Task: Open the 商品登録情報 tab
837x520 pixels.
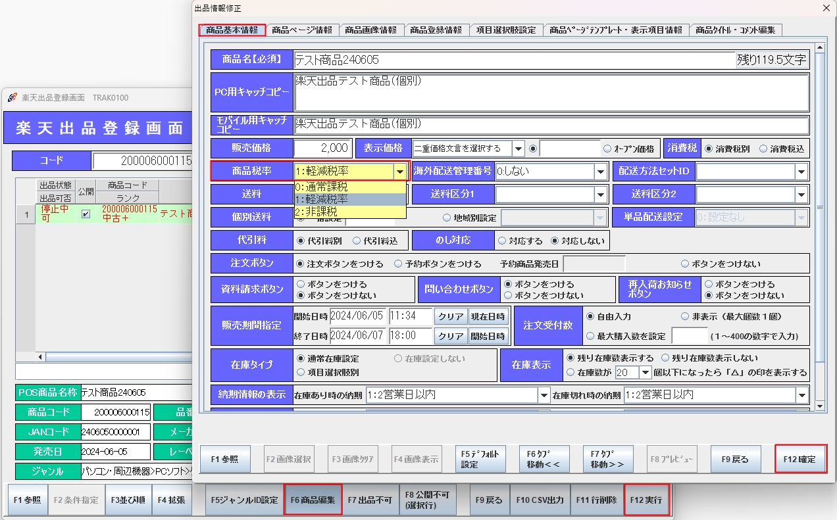Action: (x=436, y=30)
